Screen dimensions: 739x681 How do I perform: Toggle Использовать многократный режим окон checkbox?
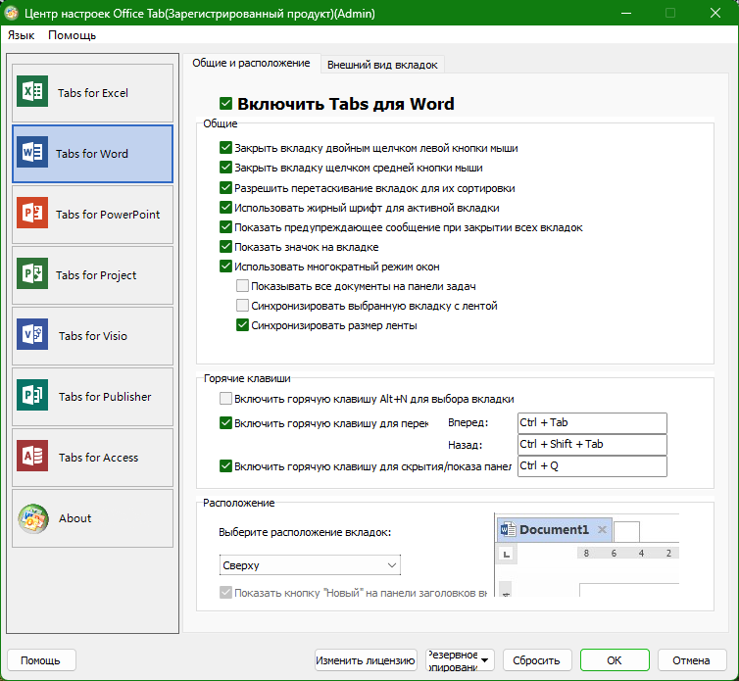click(x=225, y=267)
